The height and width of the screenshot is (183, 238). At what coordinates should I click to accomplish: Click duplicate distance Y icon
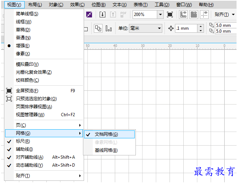(212, 31)
